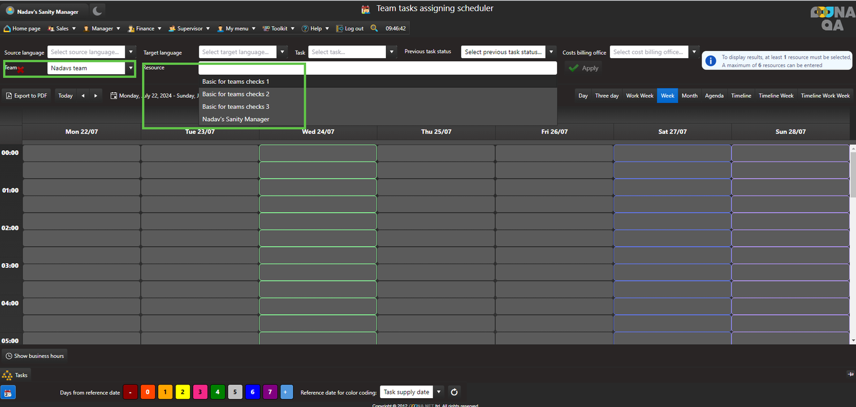Image resolution: width=856 pixels, height=407 pixels.
Task: Open the date picker calendar icon
Action: [114, 96]
